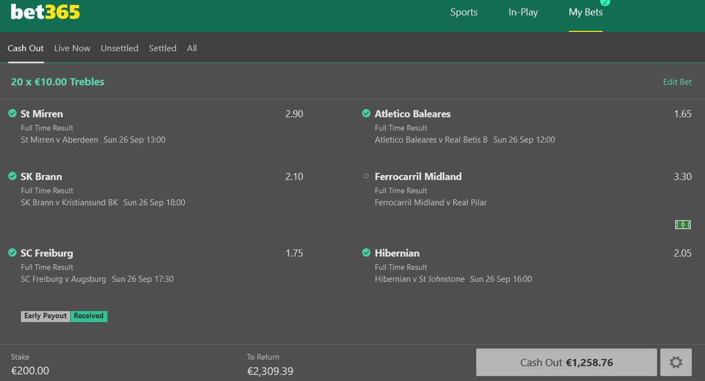
Task: Click the Edit Bet link
Action: 677,82
